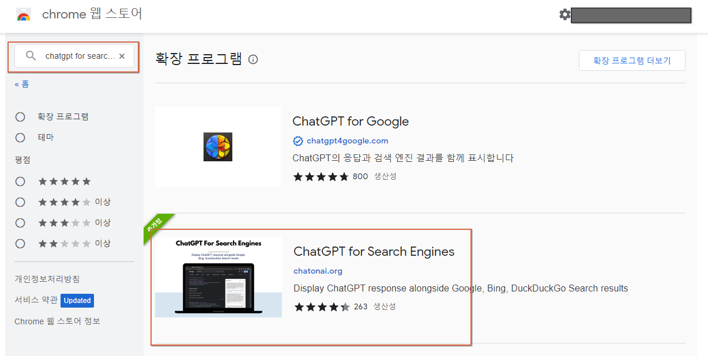Open the ChatGPT for Google title
The height and width of the screenshot is (356, 708).
(x=351, y=122)
